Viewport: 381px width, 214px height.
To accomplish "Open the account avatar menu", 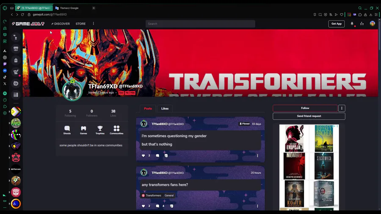I will click(372, 24).
